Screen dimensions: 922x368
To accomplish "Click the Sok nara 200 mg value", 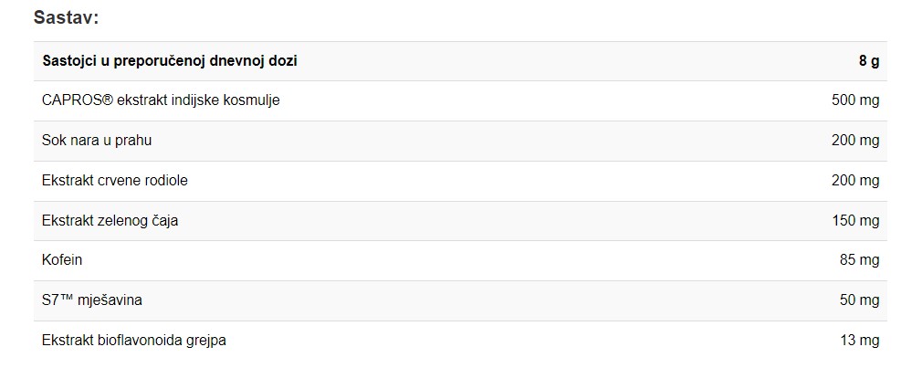I will [855, 141].
